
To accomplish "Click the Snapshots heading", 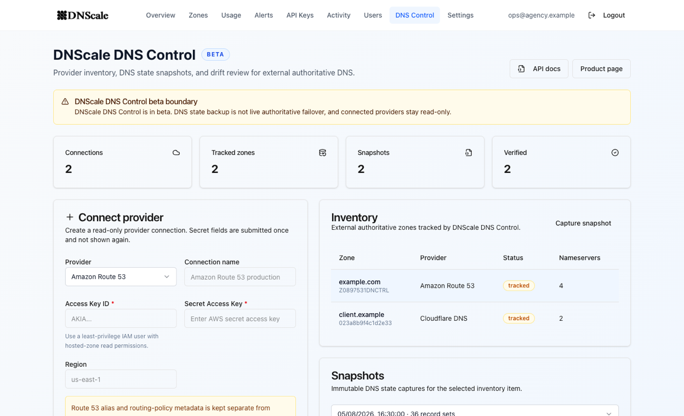I will tap(357, 376).
